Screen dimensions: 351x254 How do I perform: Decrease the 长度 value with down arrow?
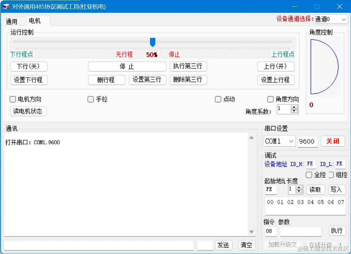coord(299,191)
